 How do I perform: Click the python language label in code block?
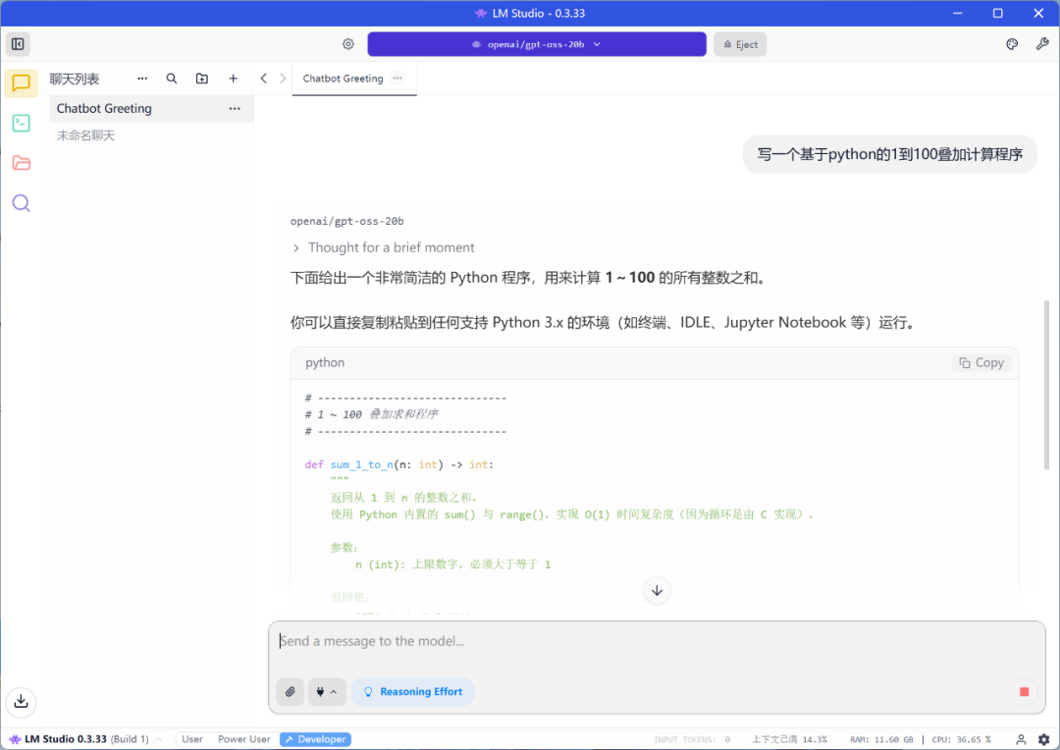325,363
